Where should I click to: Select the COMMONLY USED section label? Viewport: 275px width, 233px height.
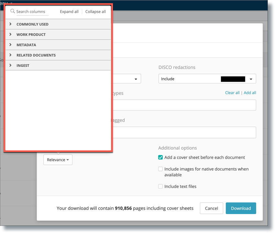(x=32, y=24)
